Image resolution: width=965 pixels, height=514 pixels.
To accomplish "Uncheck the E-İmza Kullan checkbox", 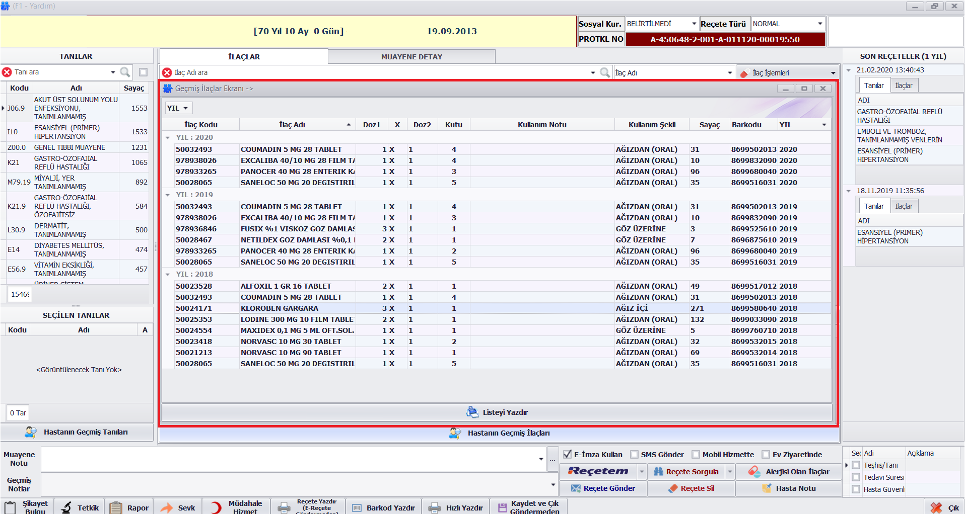I will pyautogui.click(x=568, y=454).
